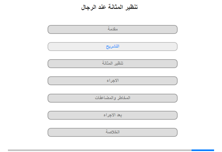Launch the Anatomy chapter
The height and width of the screenshot is (152, 222).
coord(112,47)
